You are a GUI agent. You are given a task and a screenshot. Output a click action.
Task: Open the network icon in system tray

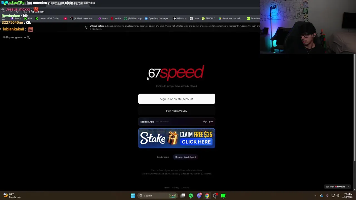[333, 196]
